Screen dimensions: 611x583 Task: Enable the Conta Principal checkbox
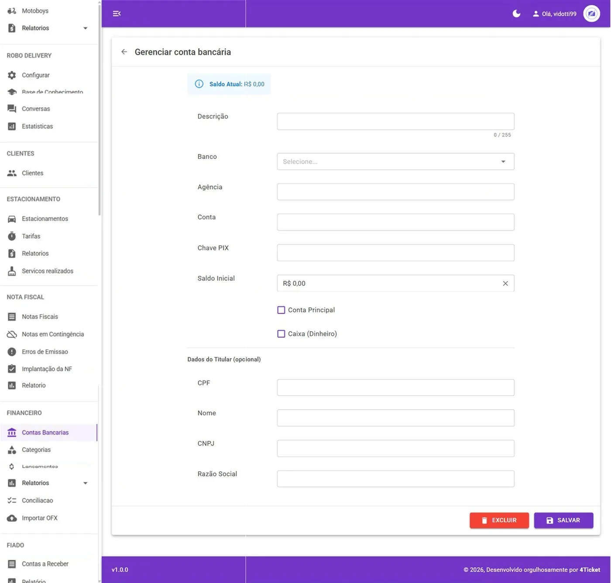281,310
